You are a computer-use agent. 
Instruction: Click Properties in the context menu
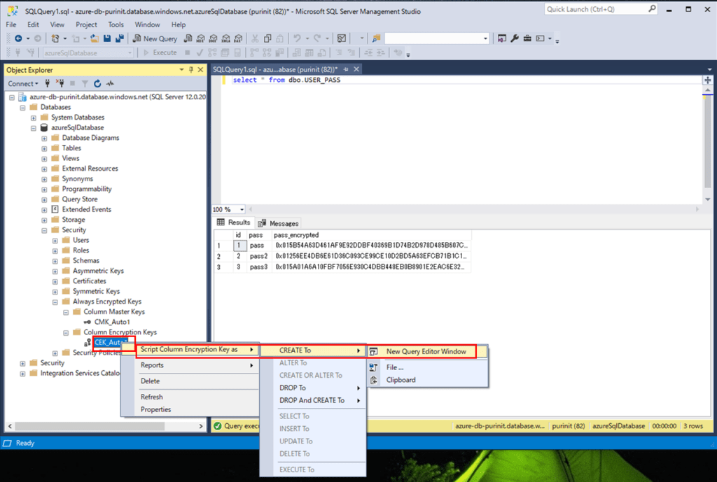coord(197,409)
